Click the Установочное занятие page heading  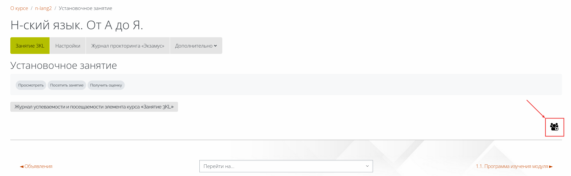[x=64, y=66]
